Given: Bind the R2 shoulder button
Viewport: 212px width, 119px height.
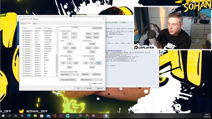Looking at the screenshot, I should [74, 37].
